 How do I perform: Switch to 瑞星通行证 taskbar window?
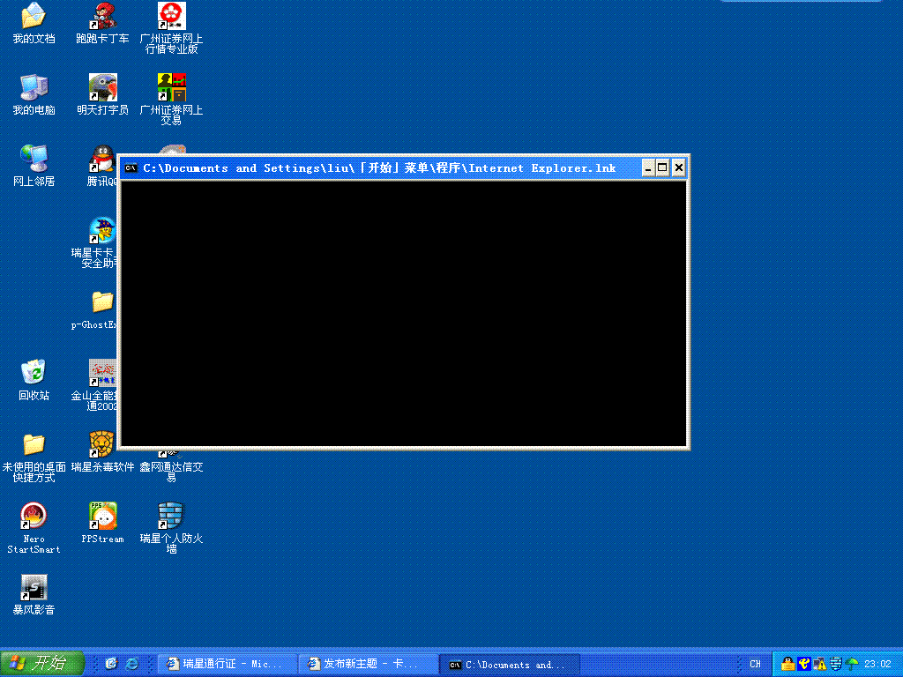[227, 665]
